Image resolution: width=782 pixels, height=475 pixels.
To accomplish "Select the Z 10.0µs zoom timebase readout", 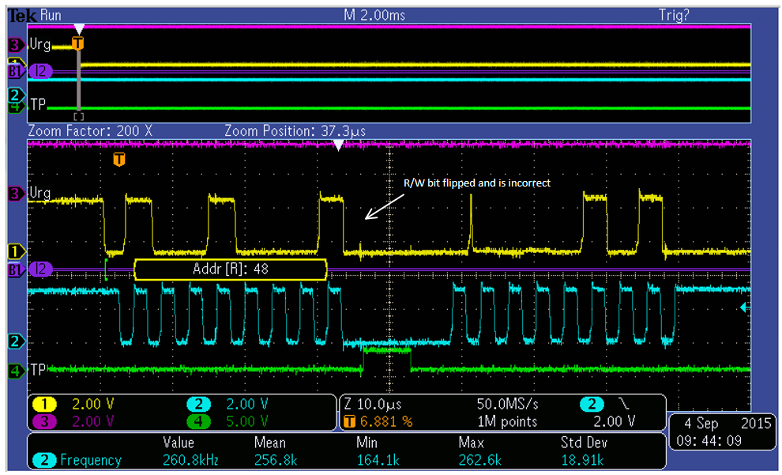I will (373, 404).
